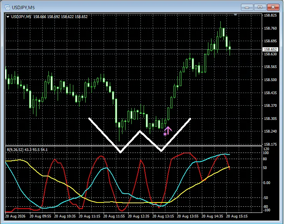Screen dimensions: 284x224
Task: Click the current price label 158.652
Action: click(x=270, y=49)
